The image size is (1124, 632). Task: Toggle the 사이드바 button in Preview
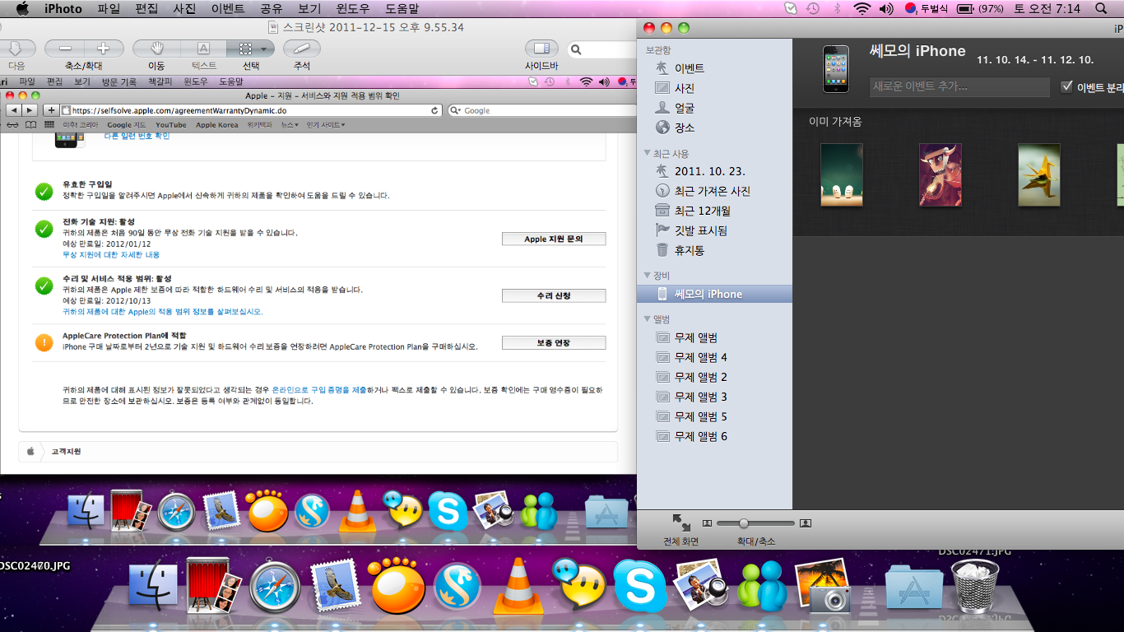541,49
